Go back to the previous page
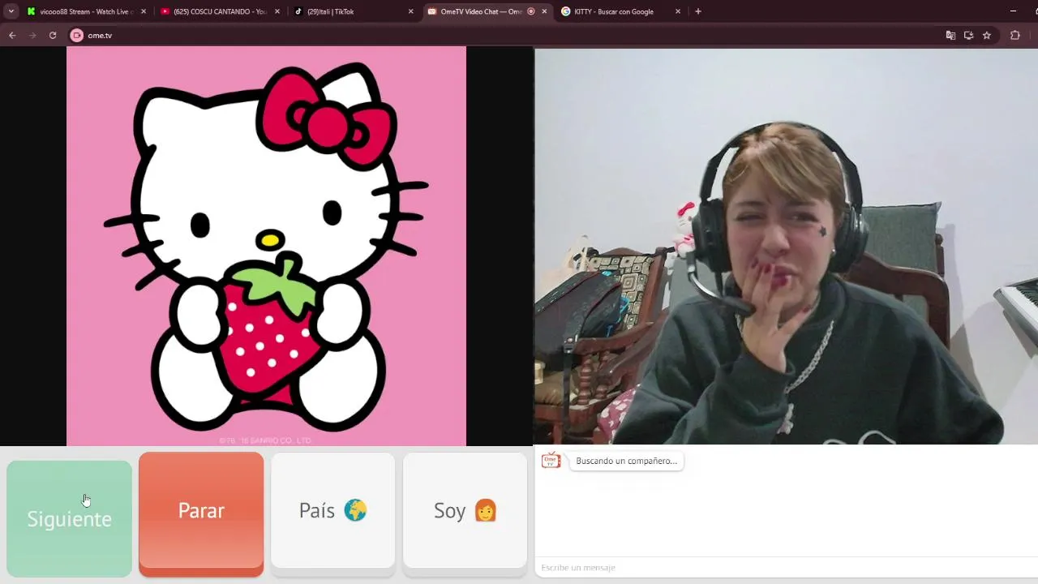This screenshot has height=584, width=1038. [12, 35]
